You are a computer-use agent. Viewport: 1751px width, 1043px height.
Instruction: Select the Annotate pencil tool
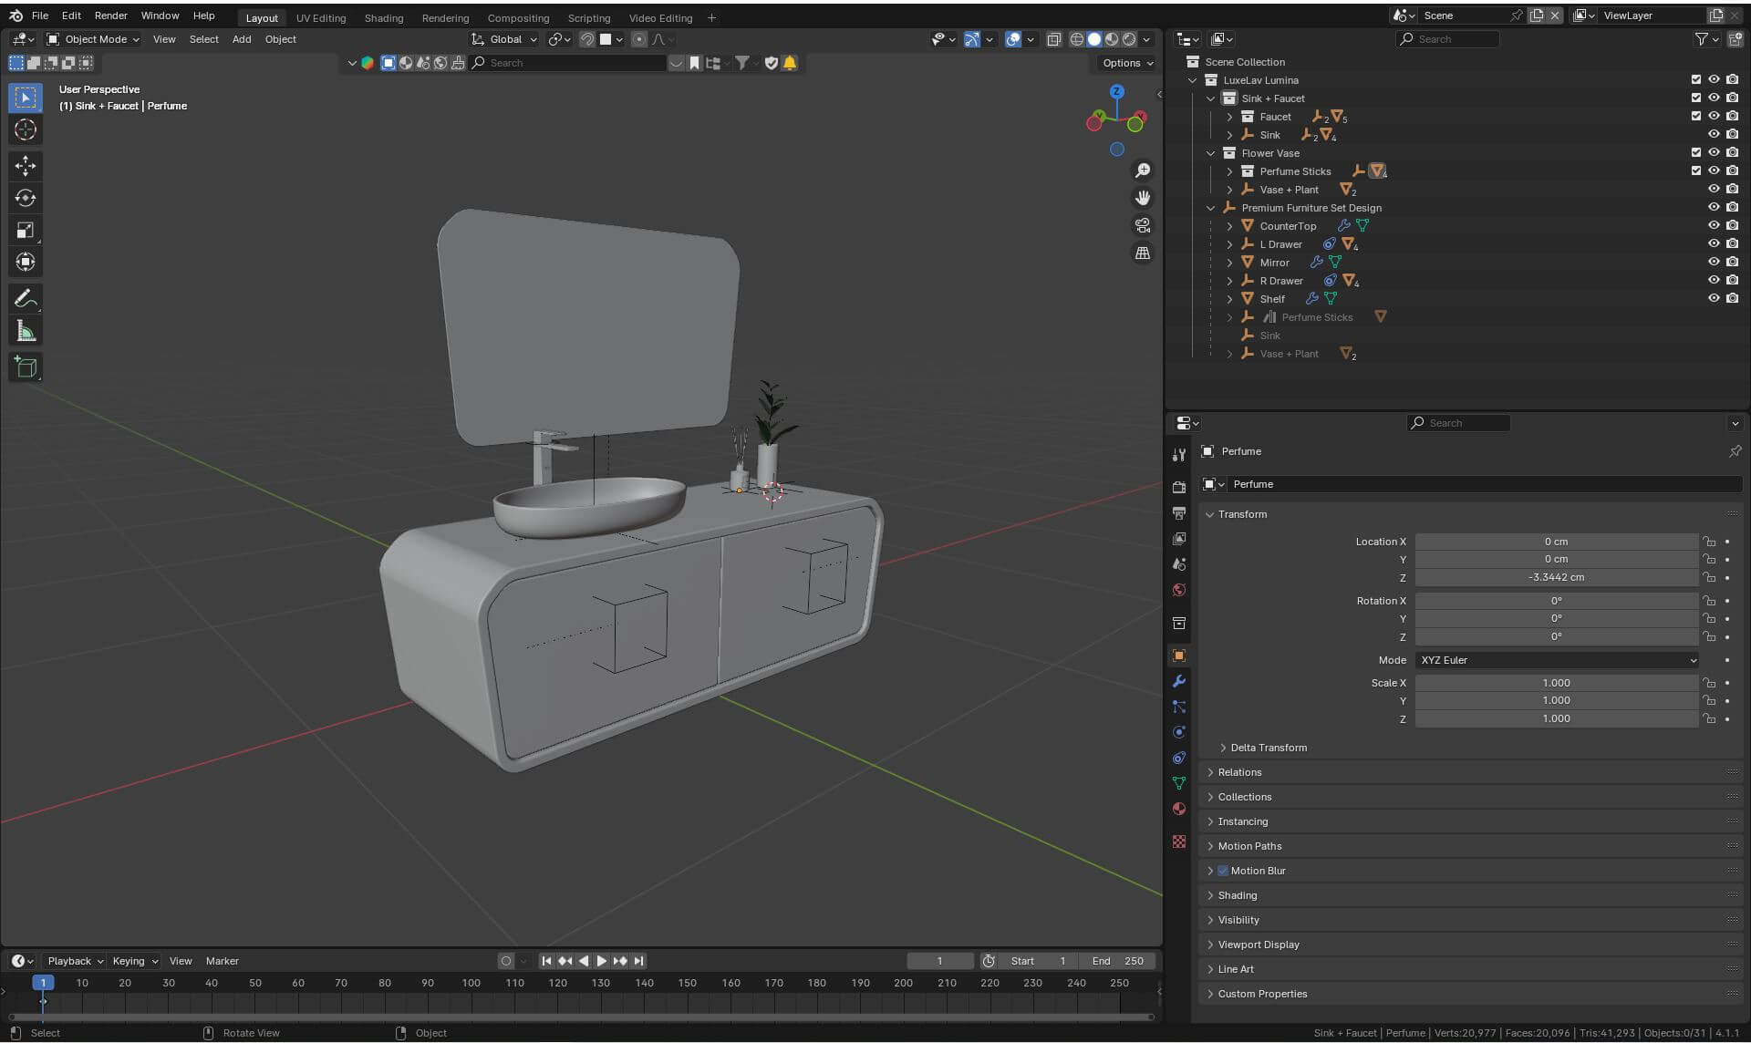(26, 298)
